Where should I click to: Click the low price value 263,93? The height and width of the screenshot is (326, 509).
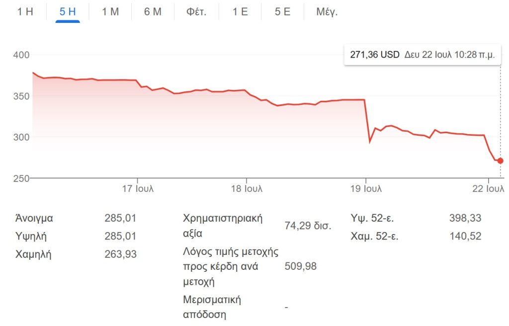pyautogui.click(x=120, y=254)
